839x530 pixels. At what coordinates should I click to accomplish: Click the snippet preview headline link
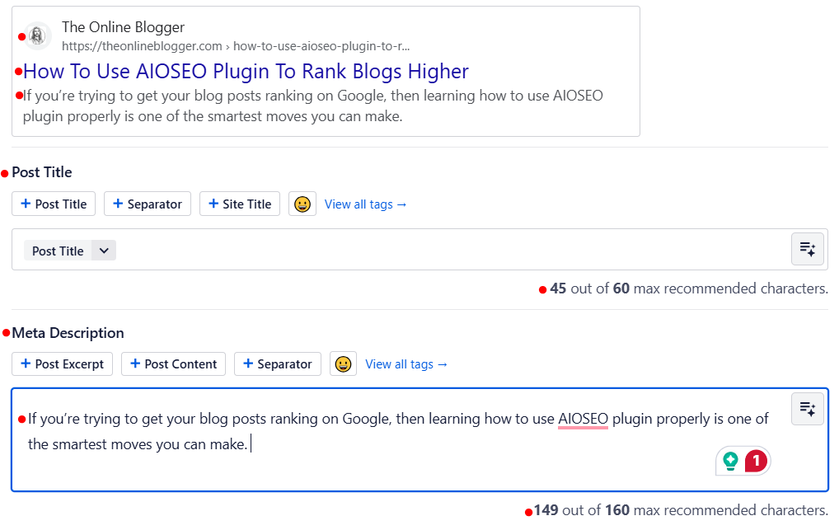tap(246, 72)
